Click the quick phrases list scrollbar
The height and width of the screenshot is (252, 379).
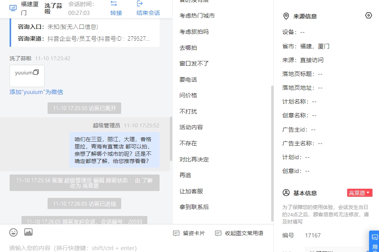[x=272, y=153]
